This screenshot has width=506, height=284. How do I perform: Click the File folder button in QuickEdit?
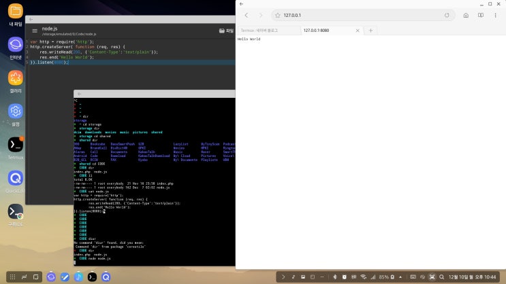tap(226, 31)
